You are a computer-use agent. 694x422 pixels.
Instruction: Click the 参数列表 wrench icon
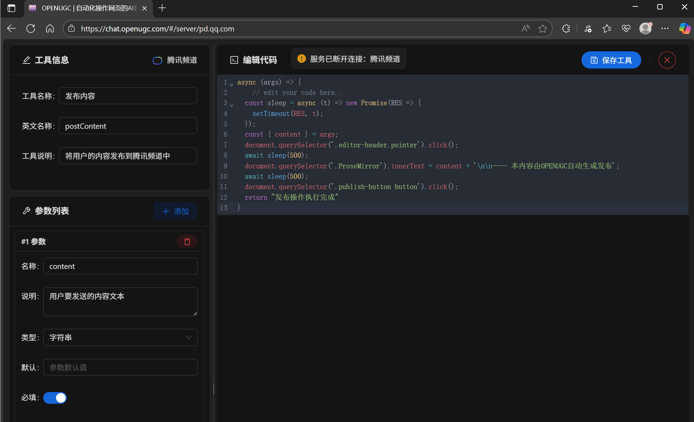[26, 211]
